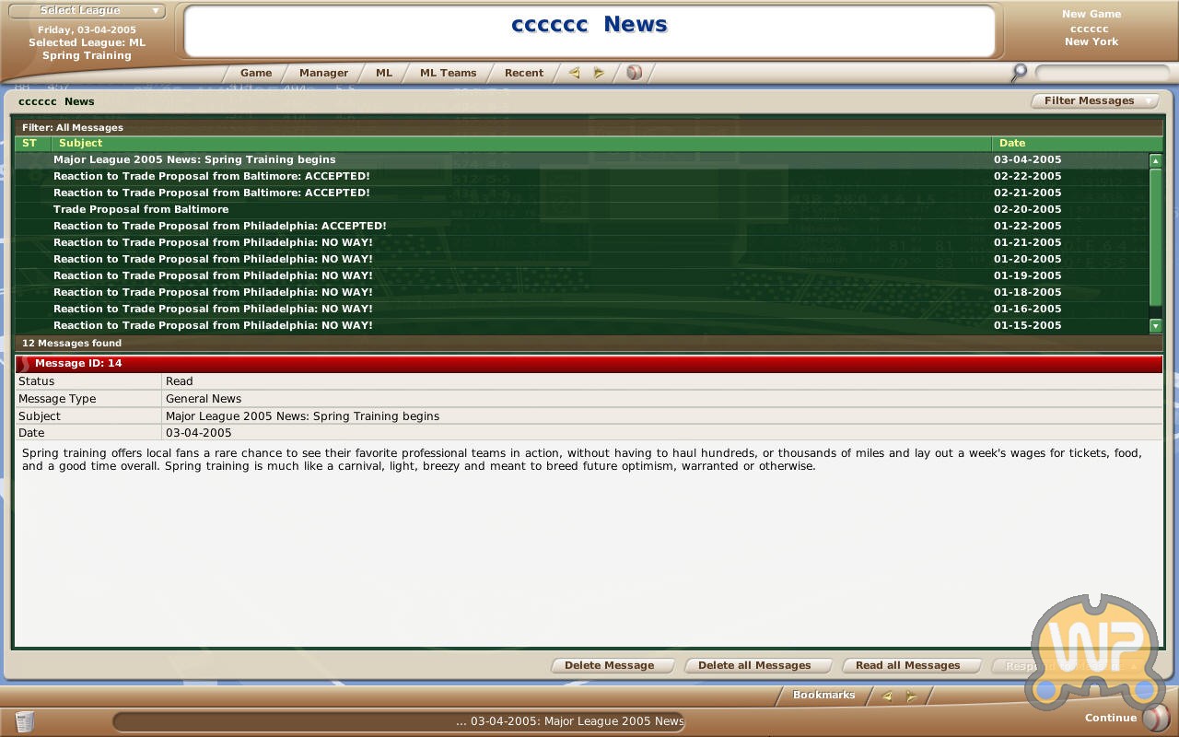The image size is (1179, 737).
Task: Open the Manager menu
Action: tap(323, 73)
